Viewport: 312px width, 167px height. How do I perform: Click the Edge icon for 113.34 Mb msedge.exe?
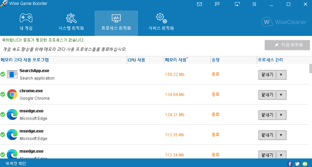pyautogui.click(x=12, y=154)
